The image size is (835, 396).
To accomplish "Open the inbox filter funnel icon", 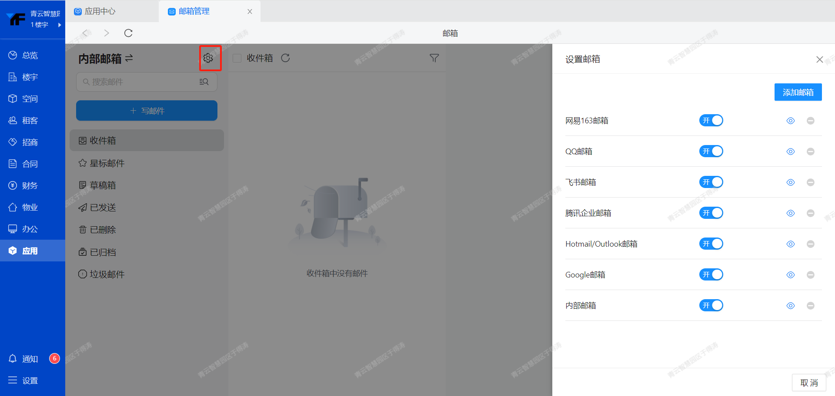I will 434,58.
